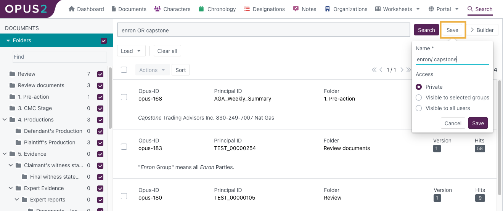Open the Actions dropdown
503x211 pixels.
coord(152,70)
